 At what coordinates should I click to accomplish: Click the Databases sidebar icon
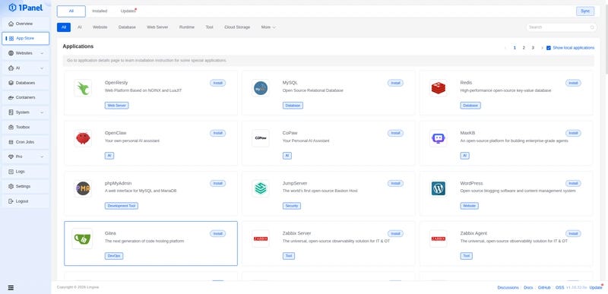[11, 83]
